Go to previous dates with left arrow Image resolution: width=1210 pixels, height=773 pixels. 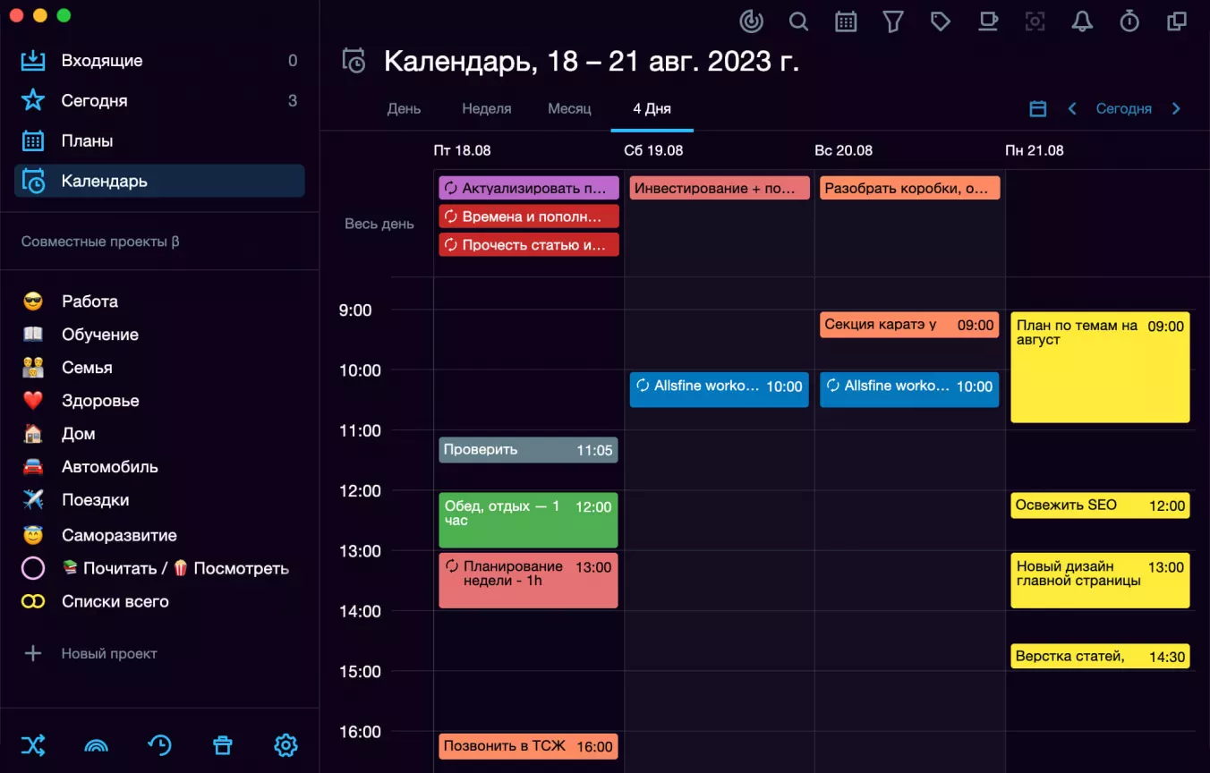(1072, 109)
